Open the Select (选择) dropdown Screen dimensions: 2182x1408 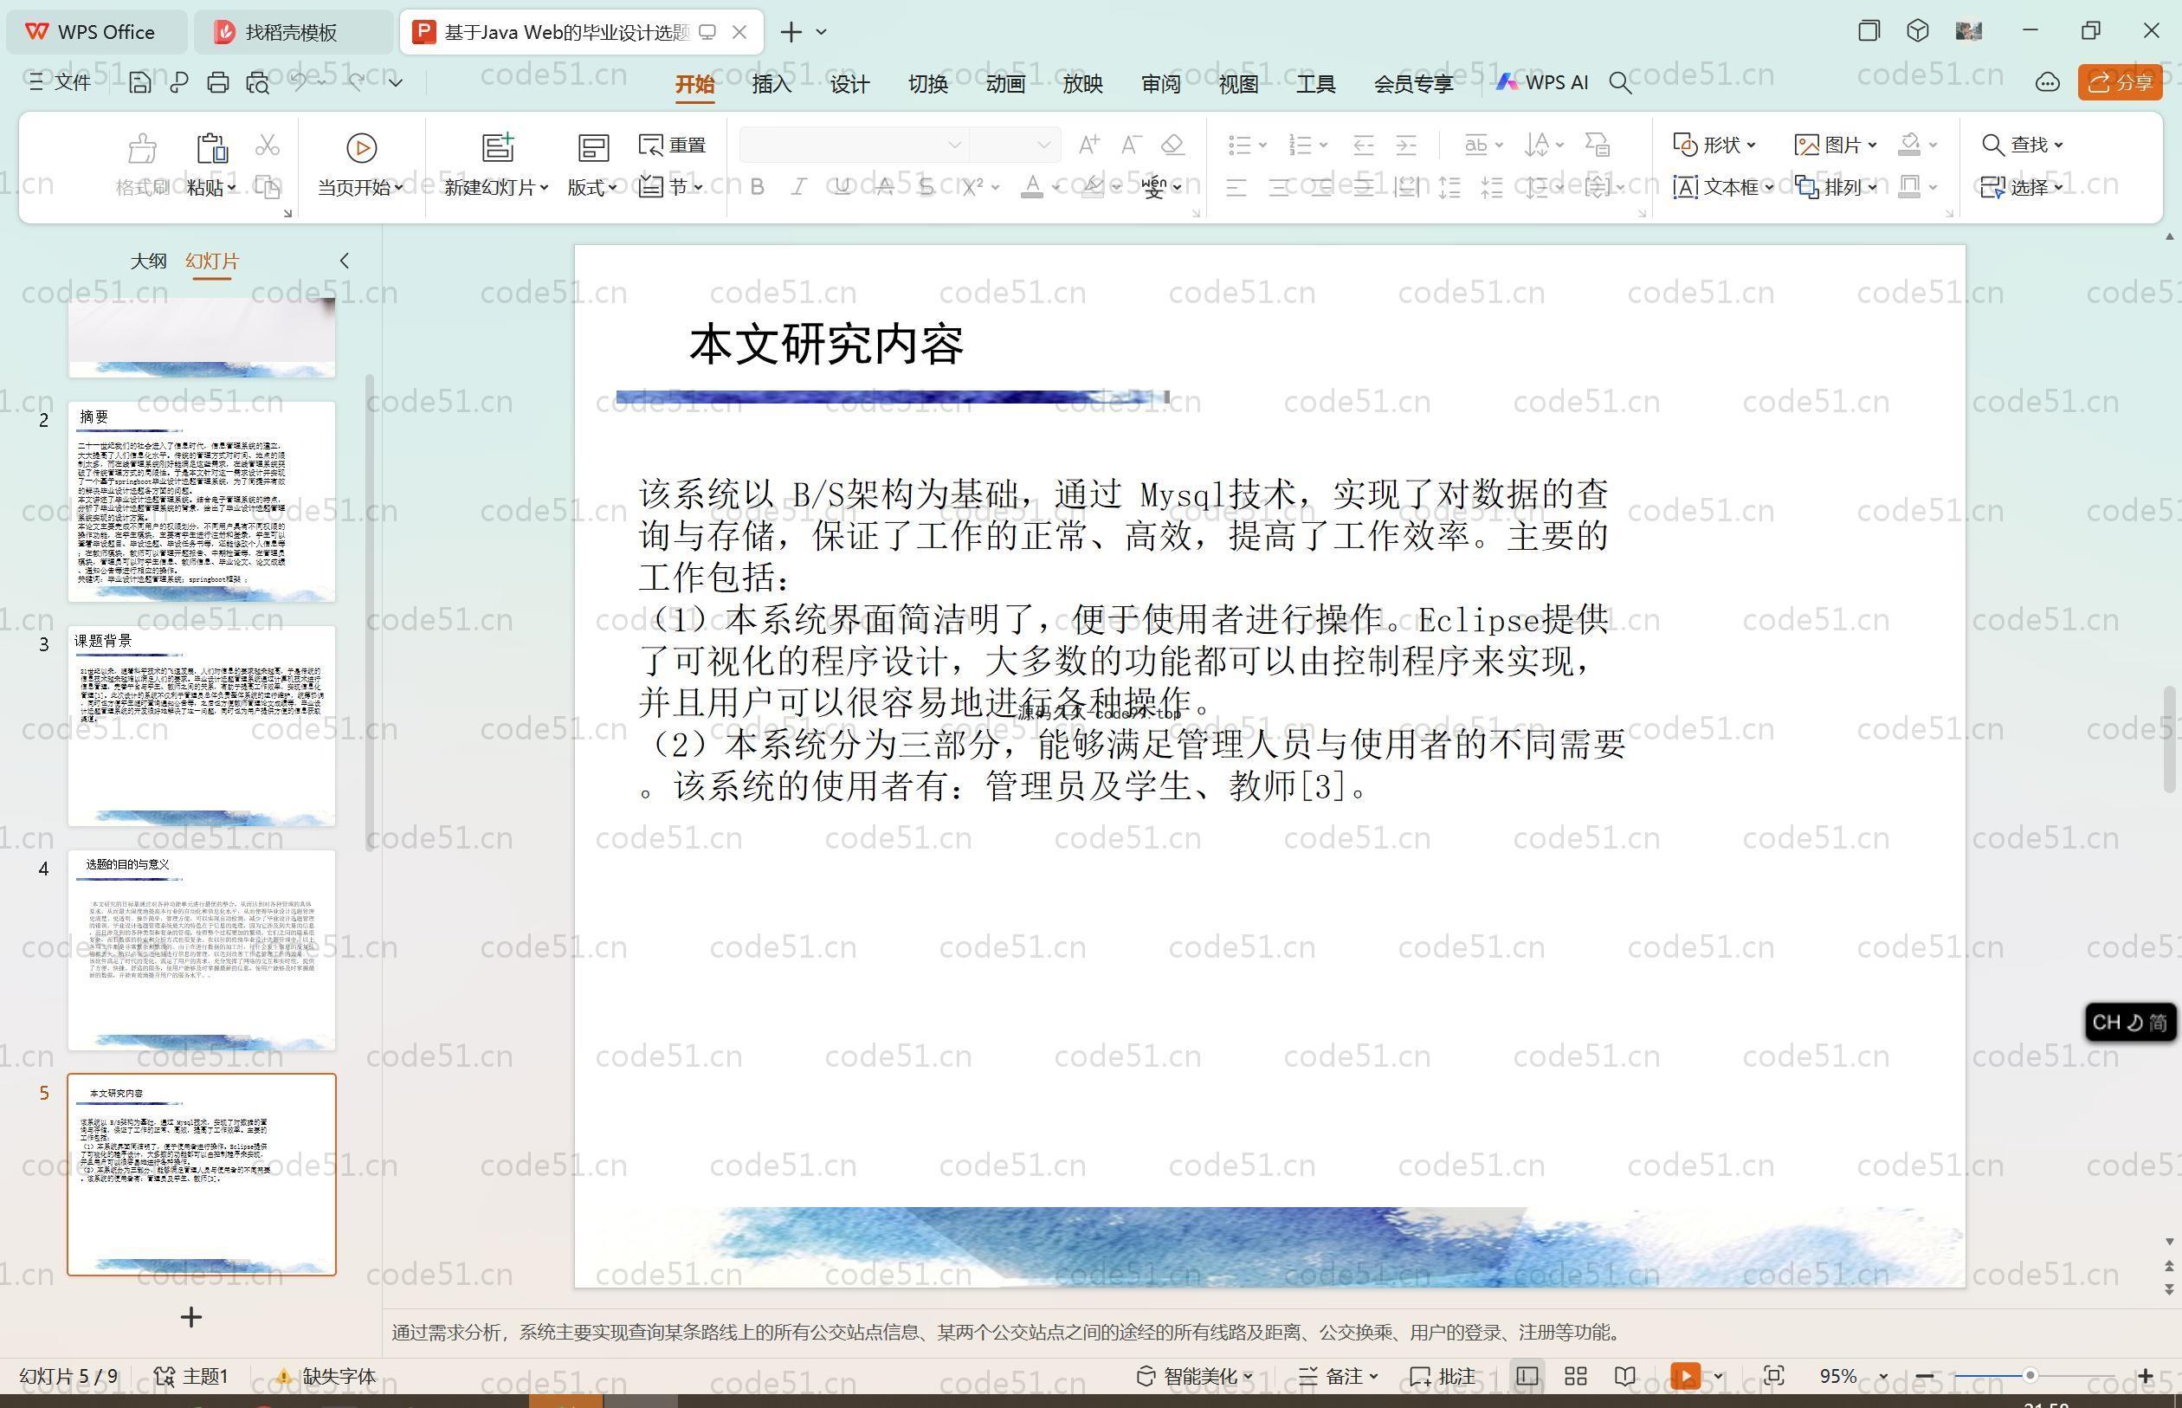(x=2022, y=187)
